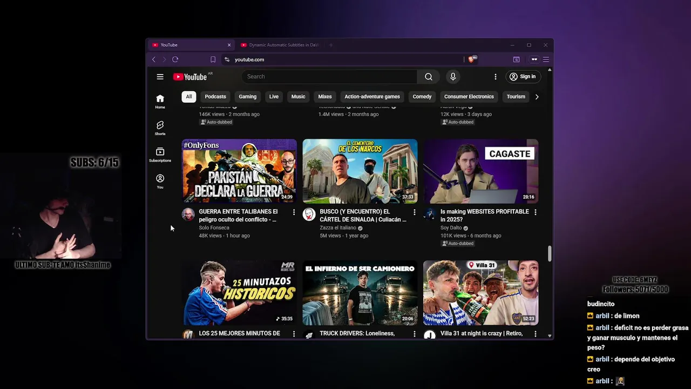Click the YouTube logo
The width and height of the screenshot is (691, 389).
pyautogui.click(x=190, y=77)
